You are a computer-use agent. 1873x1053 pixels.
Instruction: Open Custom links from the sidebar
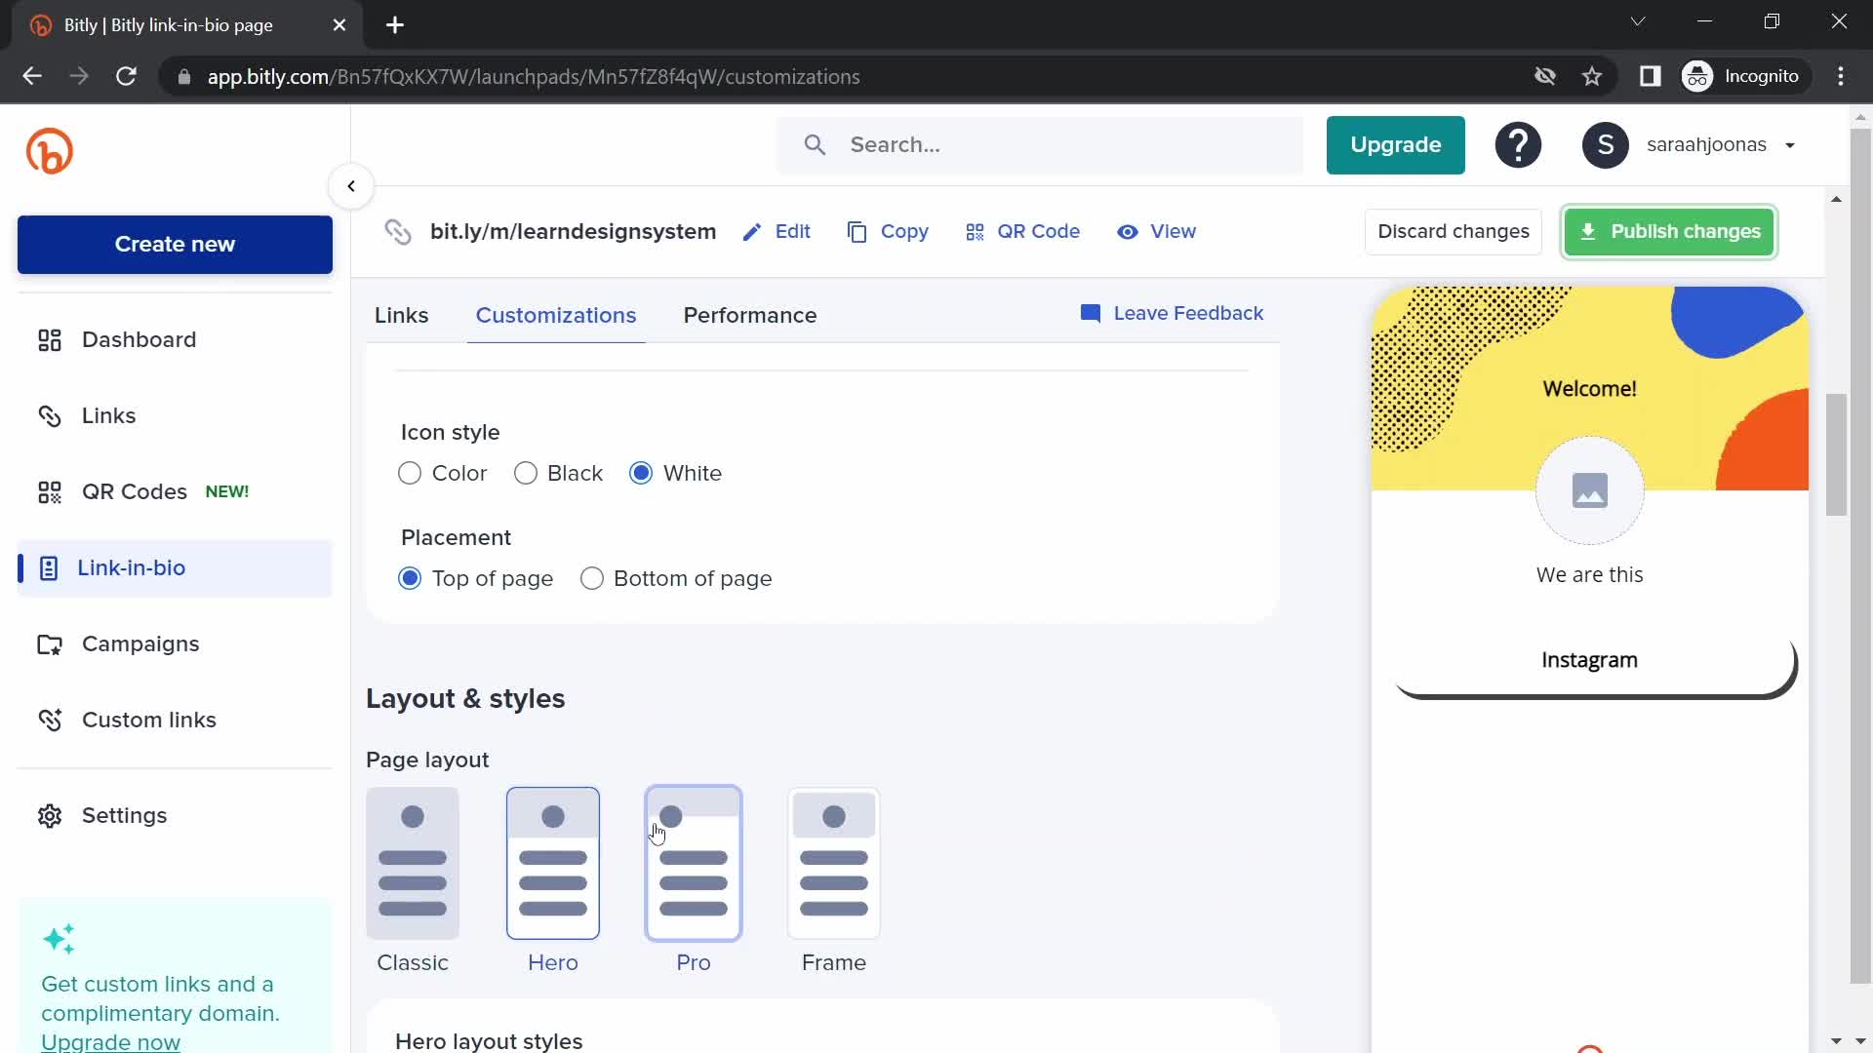click(175, 721)
